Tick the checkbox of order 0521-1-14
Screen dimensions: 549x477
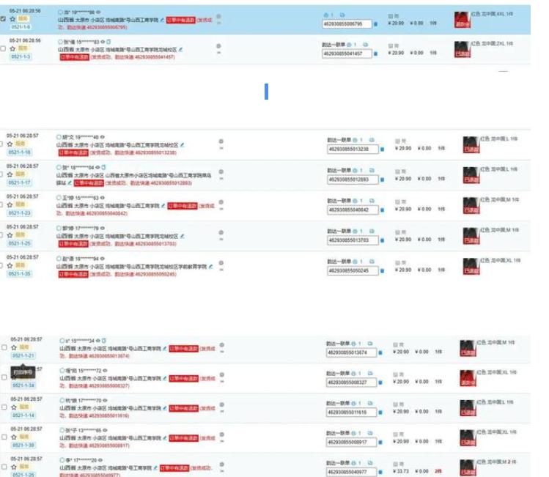4,407
